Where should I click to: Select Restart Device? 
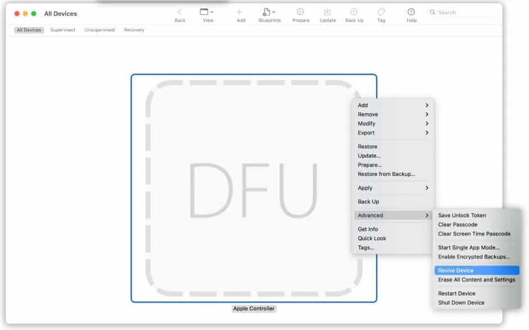tap(477, 293)
